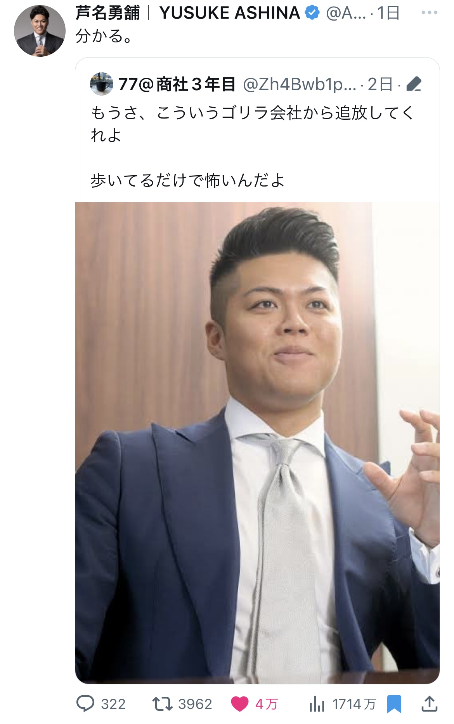Click the 1714万 views count

coord(354,704)
